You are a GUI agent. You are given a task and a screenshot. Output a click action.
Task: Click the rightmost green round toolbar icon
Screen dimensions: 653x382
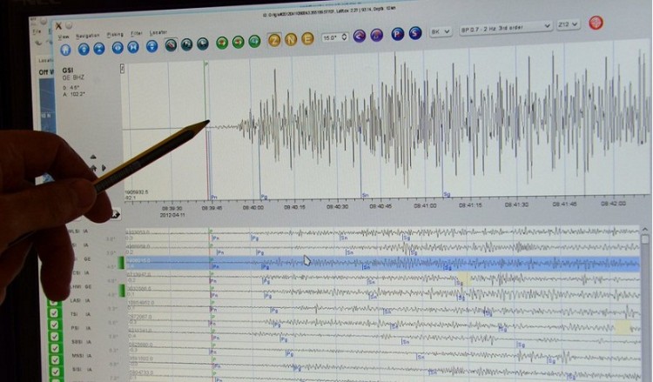coord(254,40)
